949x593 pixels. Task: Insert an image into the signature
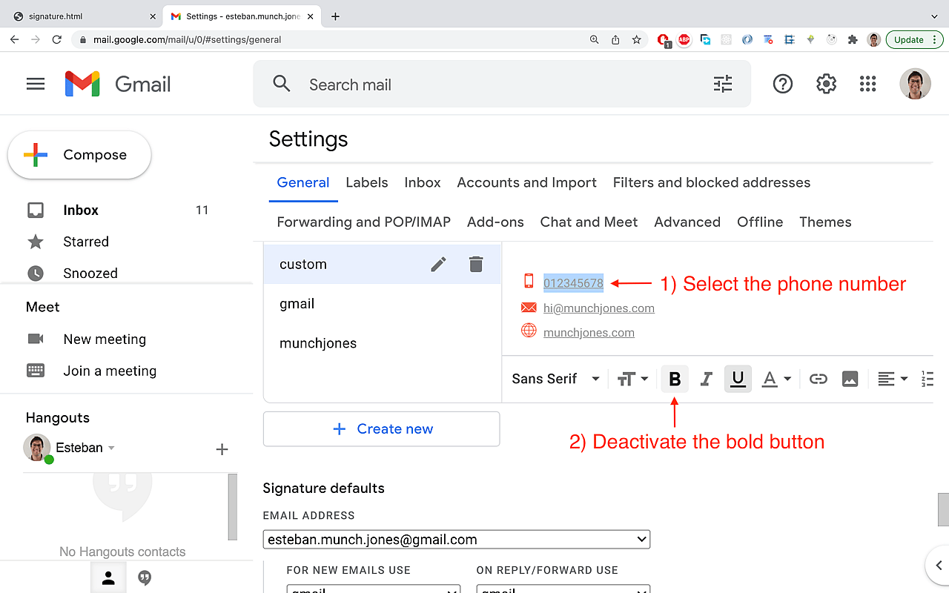850,379
